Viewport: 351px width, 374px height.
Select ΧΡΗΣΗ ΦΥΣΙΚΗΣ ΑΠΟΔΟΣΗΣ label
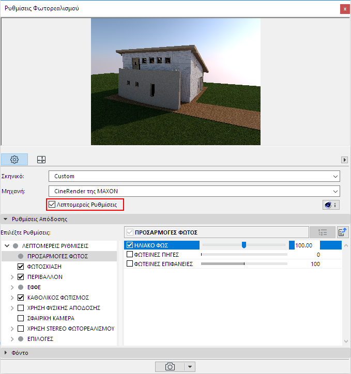64,308
